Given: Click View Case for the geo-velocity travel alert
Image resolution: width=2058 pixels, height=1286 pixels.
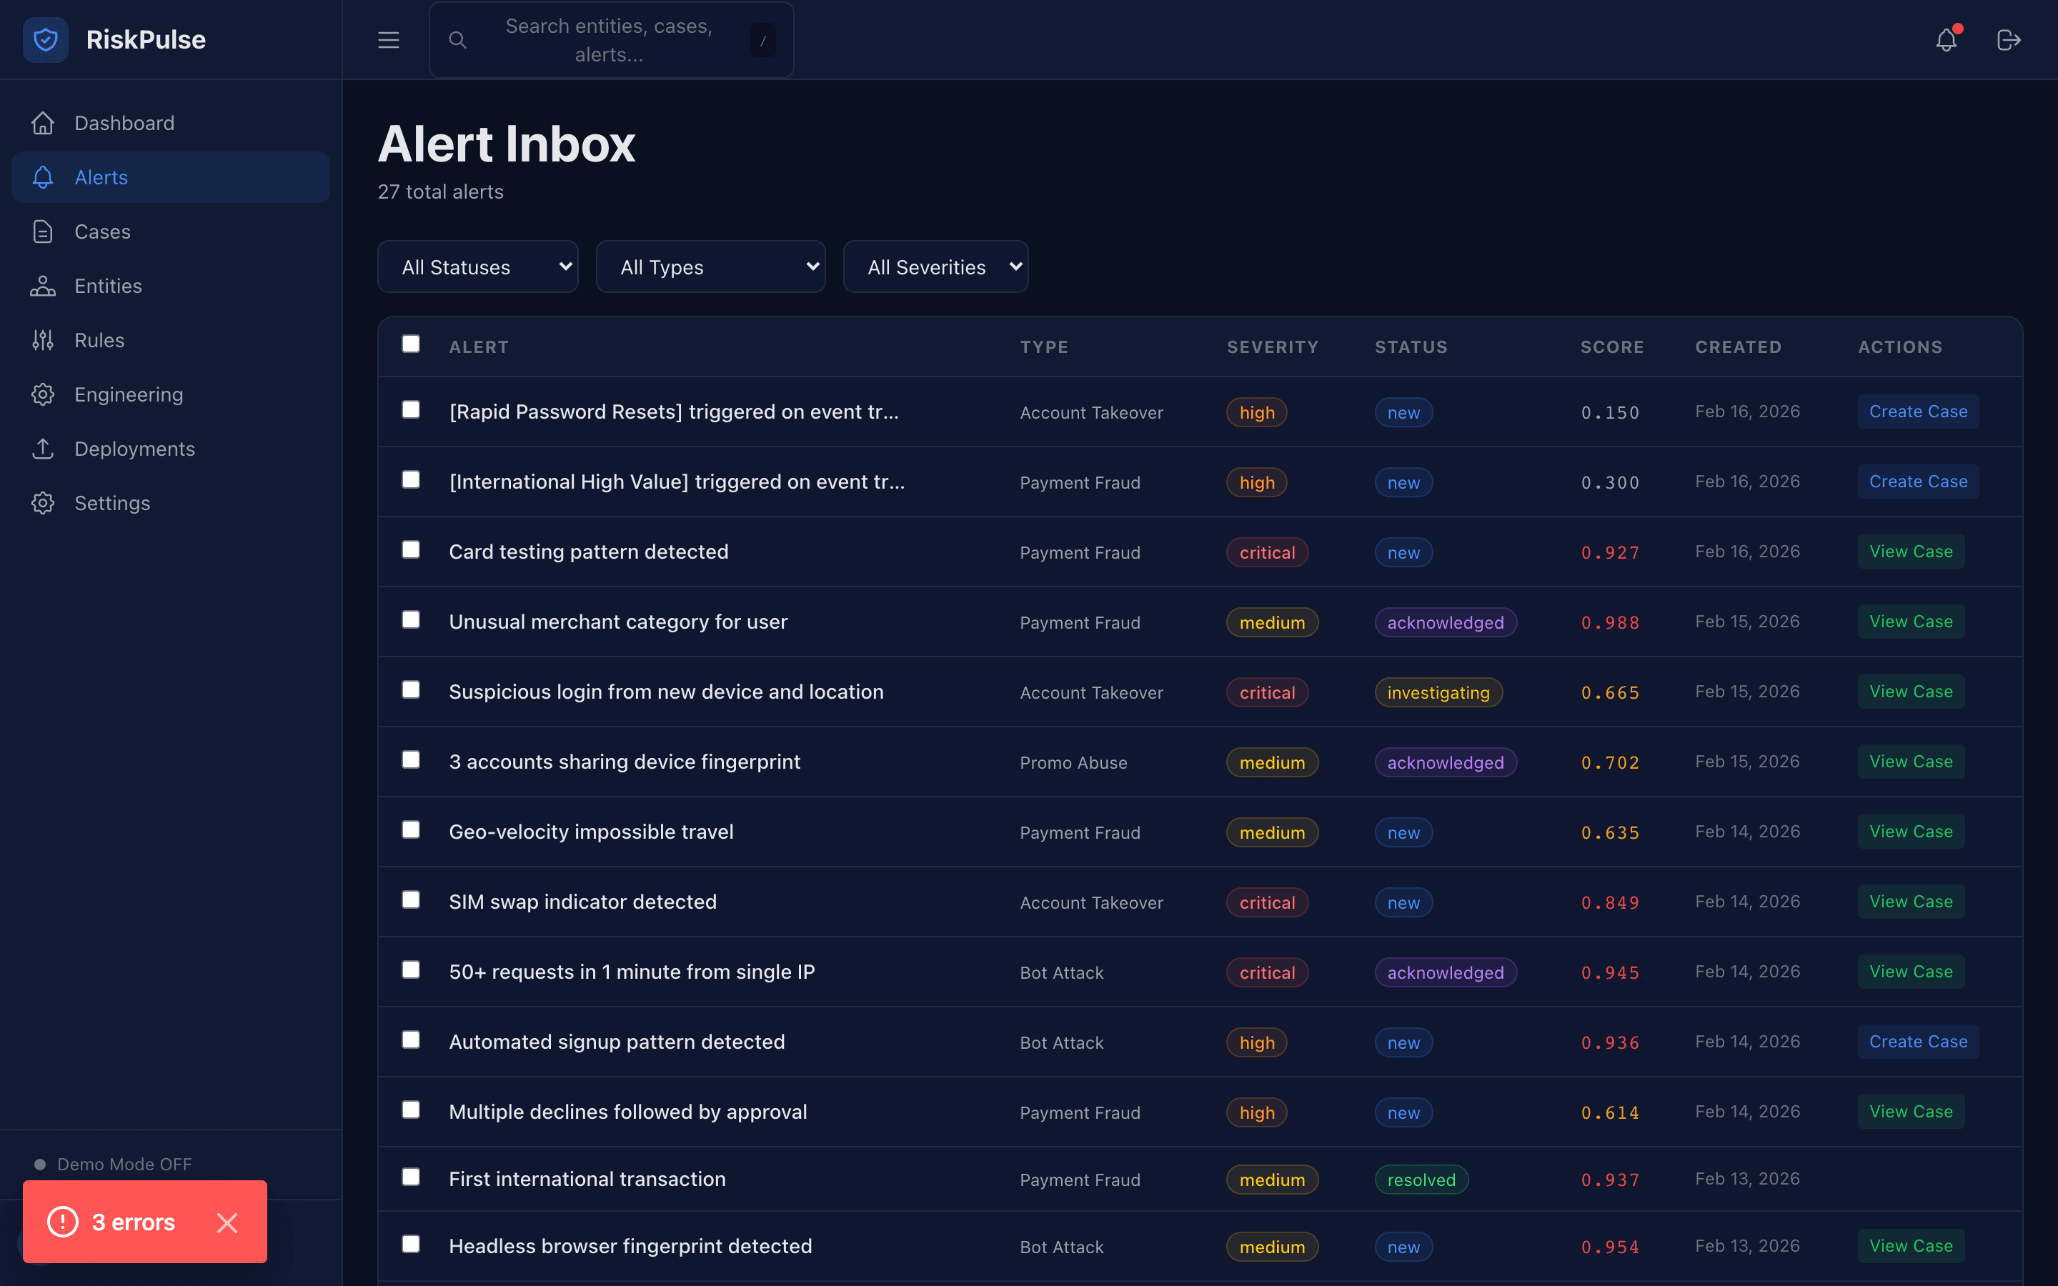Looking at the screenshot, I should [x=1910, y=831].
